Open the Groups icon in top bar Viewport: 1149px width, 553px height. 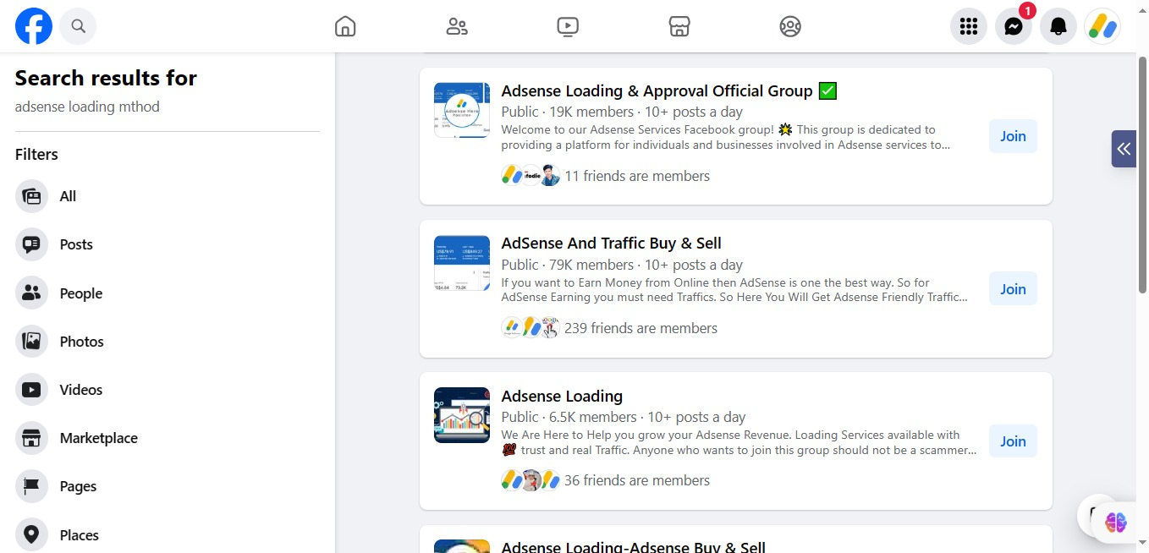coord(790,27)
